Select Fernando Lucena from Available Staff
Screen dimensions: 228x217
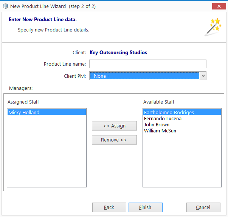click(163, 118)
